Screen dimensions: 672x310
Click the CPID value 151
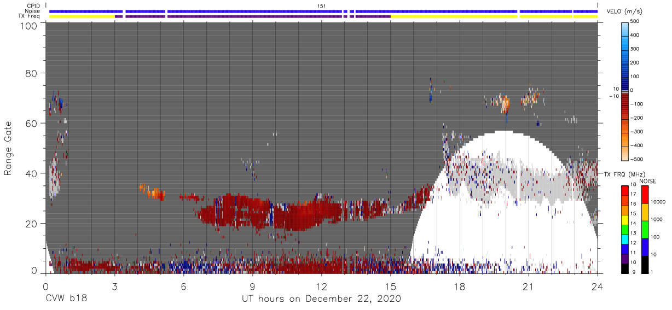pyautogui.click(x=322, y=6)
